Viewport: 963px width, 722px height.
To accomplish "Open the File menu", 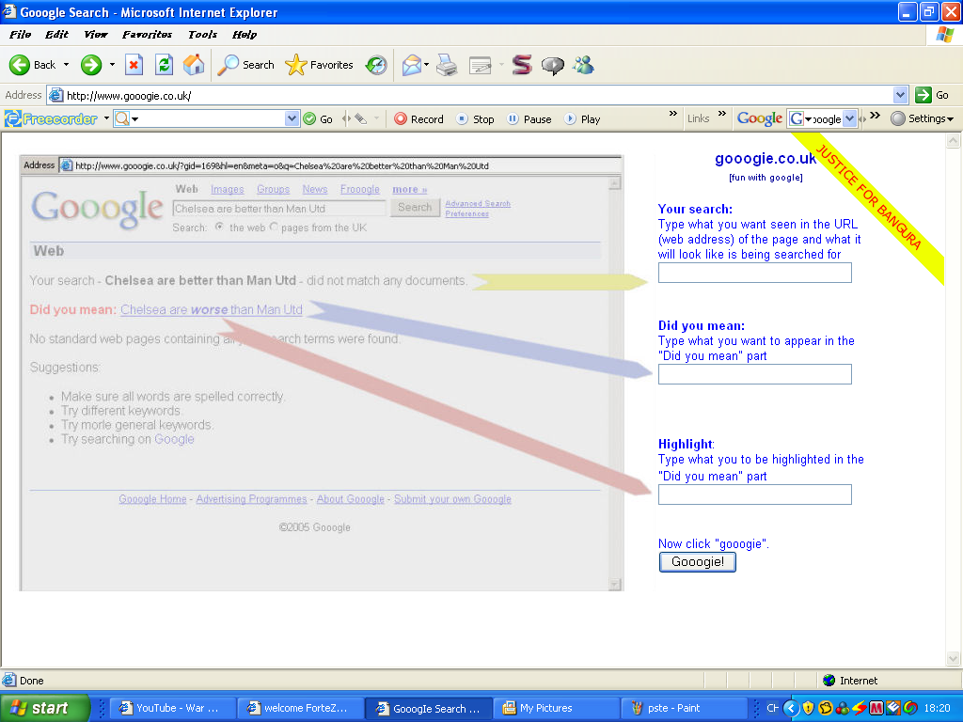I will 21,35.
